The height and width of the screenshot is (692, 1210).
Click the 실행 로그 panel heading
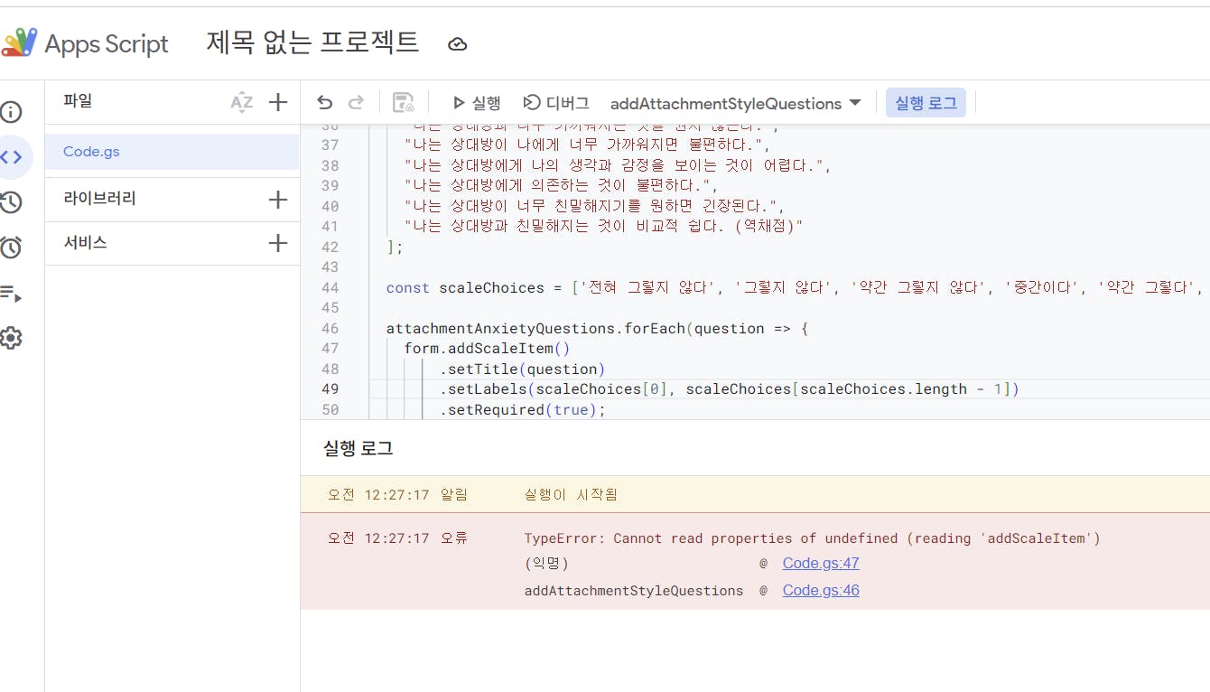pyautogui.click(x=358, y=449)
